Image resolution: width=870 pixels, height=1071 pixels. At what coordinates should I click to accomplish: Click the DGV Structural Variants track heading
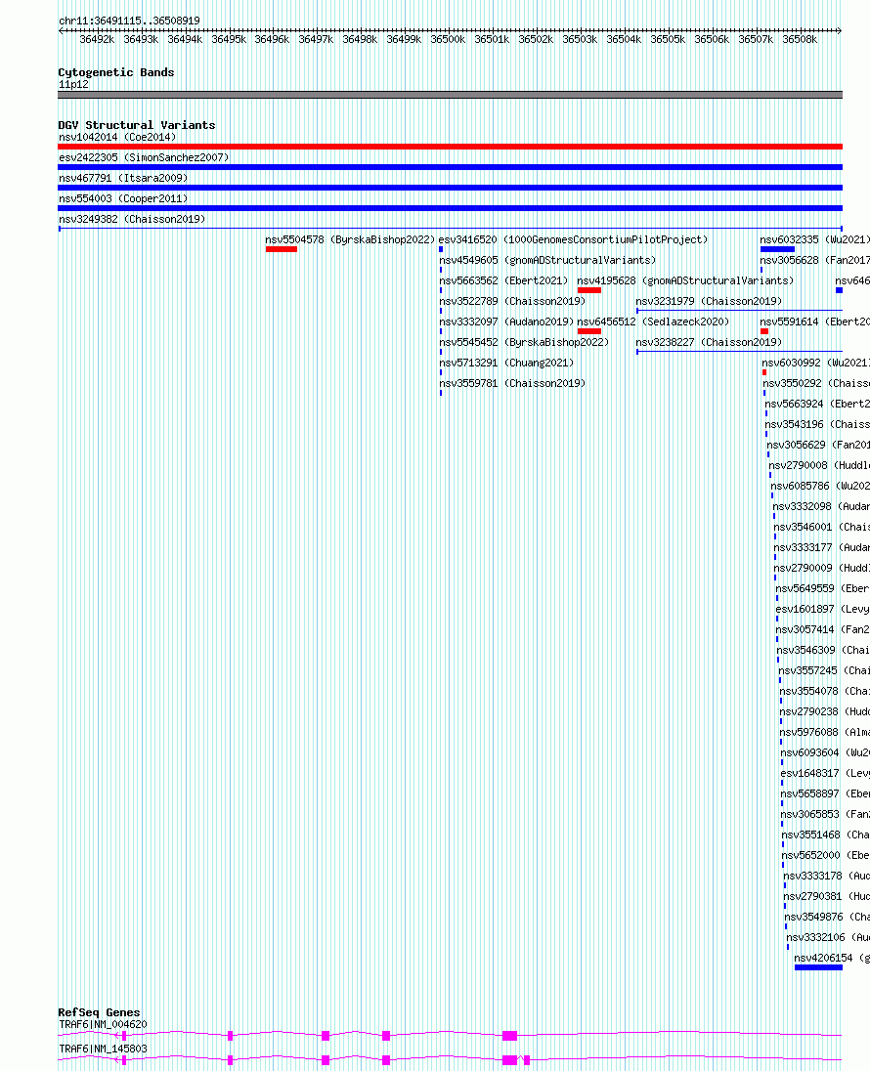click(x=137, y=125)
